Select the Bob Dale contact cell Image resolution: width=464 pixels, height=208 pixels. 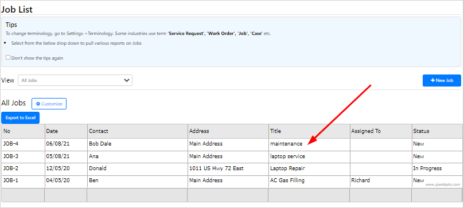[x=138, y=144]
